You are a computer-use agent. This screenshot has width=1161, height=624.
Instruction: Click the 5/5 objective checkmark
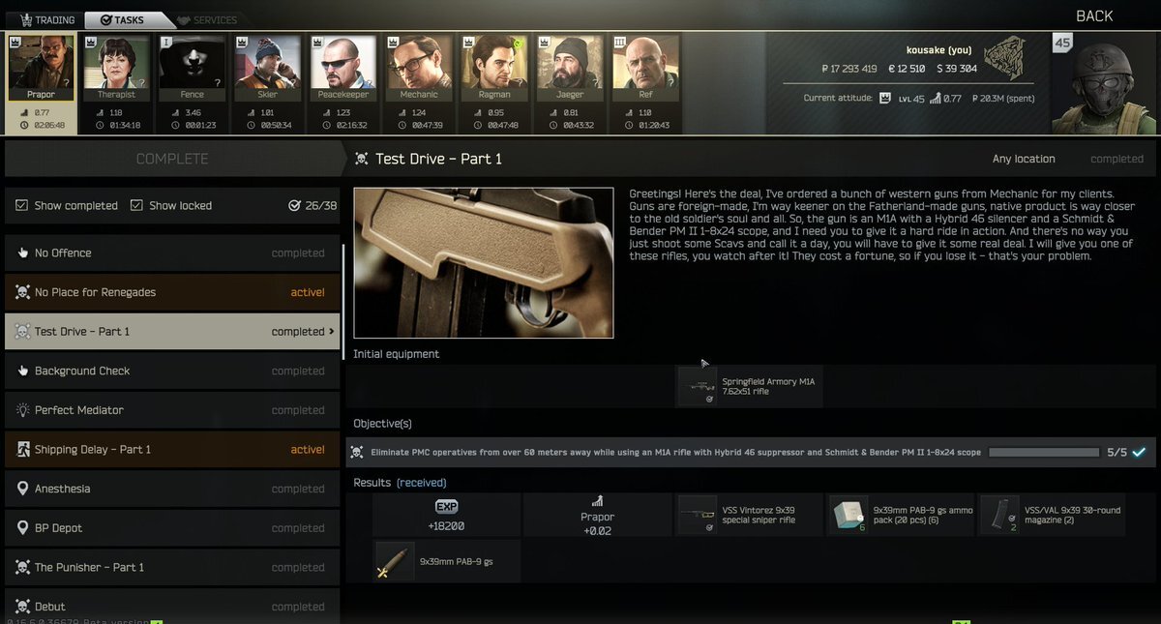(x=1139, y=452)
